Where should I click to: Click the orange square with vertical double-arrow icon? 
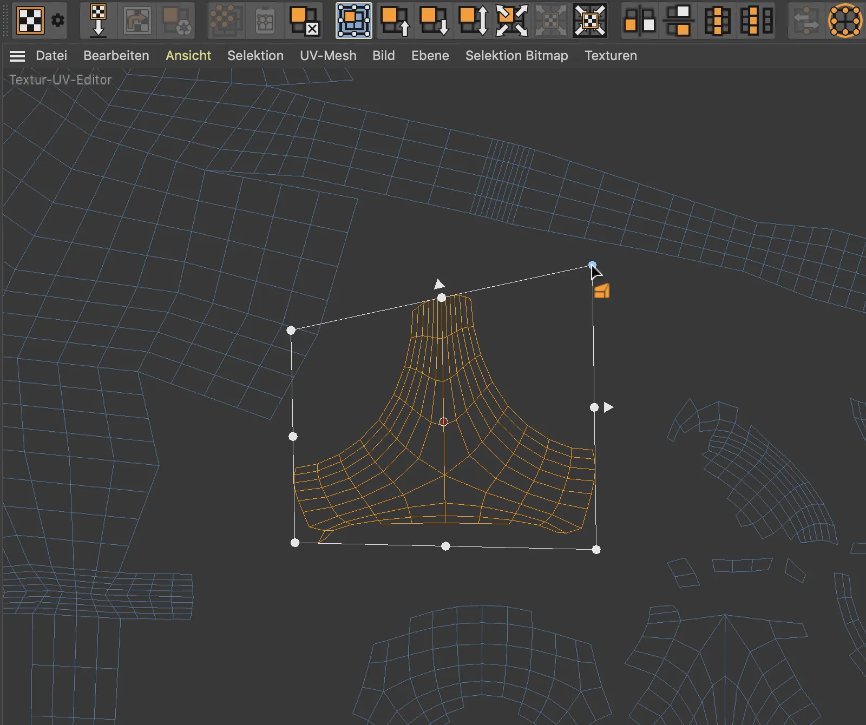[473, 21]
